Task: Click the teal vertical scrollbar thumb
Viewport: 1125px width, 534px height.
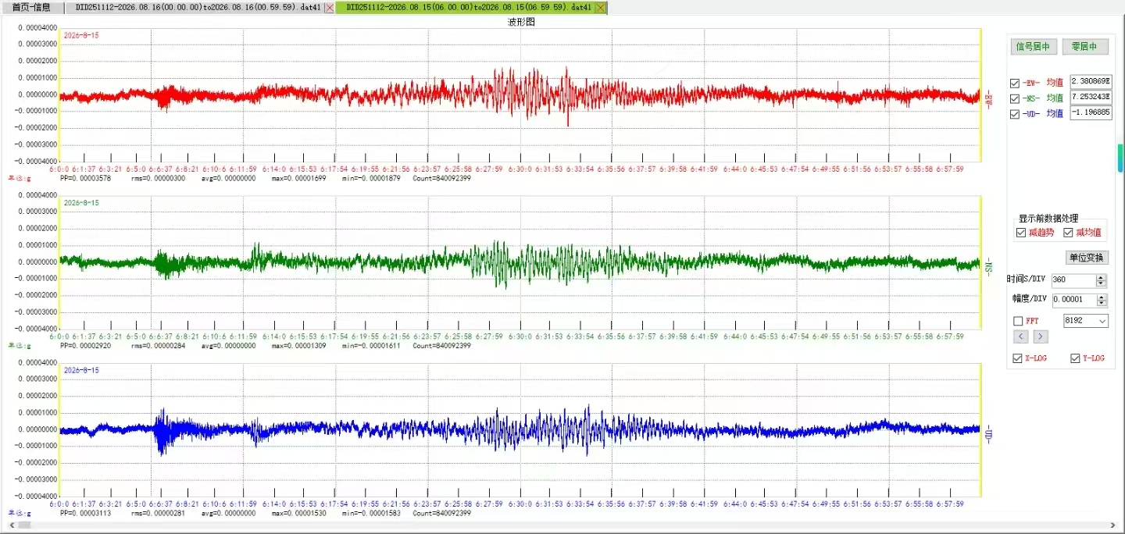Action: 1120,158
